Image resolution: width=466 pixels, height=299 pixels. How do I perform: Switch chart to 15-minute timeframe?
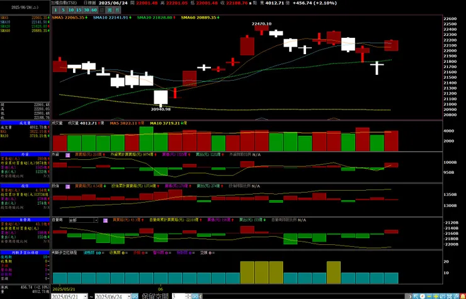(79, 10)
